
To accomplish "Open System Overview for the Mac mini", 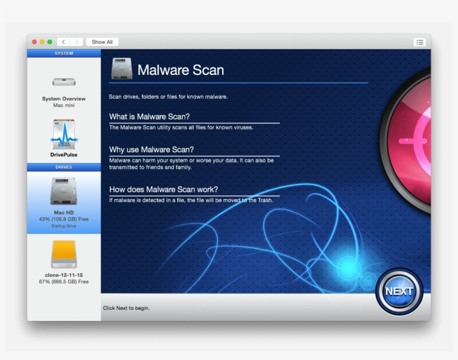I will 63,81.
